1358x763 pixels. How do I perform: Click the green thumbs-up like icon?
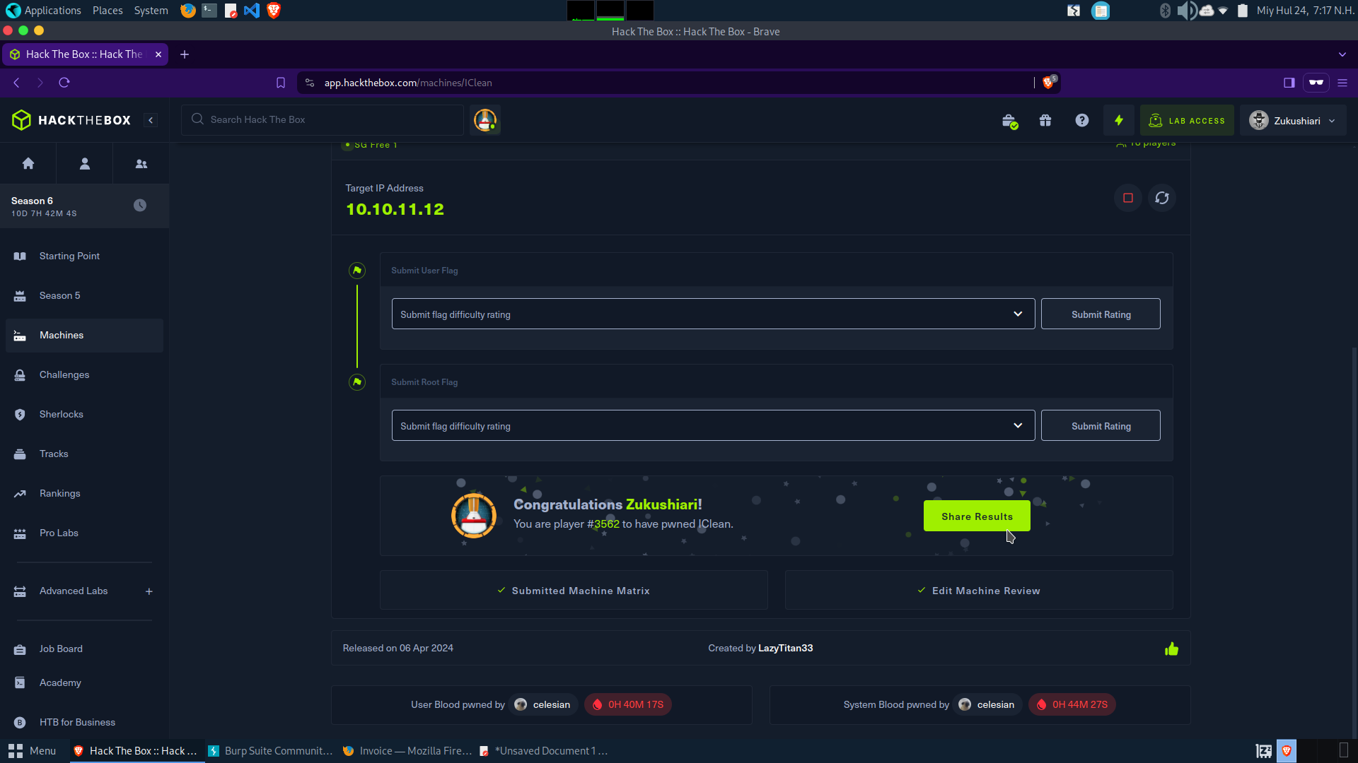1172,649
